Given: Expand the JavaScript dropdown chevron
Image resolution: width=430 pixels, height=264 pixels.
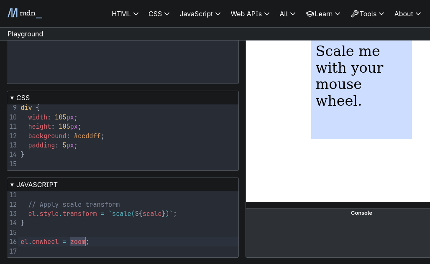Looking at the screenshot, I should tap(218, 14).
